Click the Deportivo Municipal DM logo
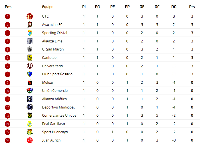200x149 pixels. point(30,107)
